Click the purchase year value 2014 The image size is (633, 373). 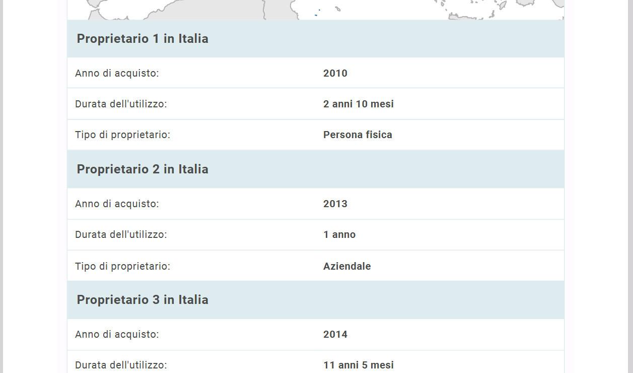point(335,335)
